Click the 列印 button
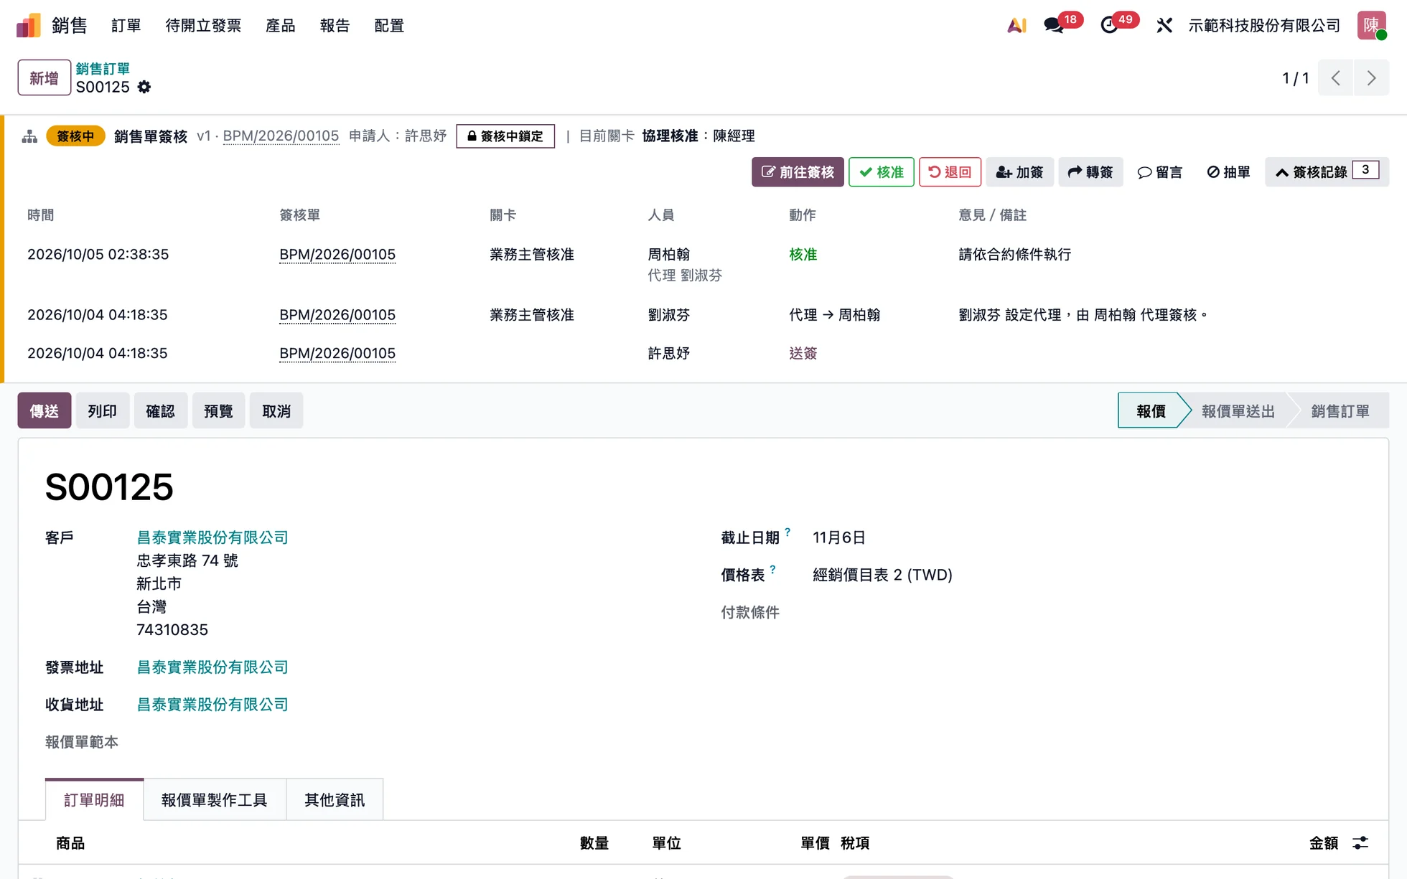 [x=103, y=410]
